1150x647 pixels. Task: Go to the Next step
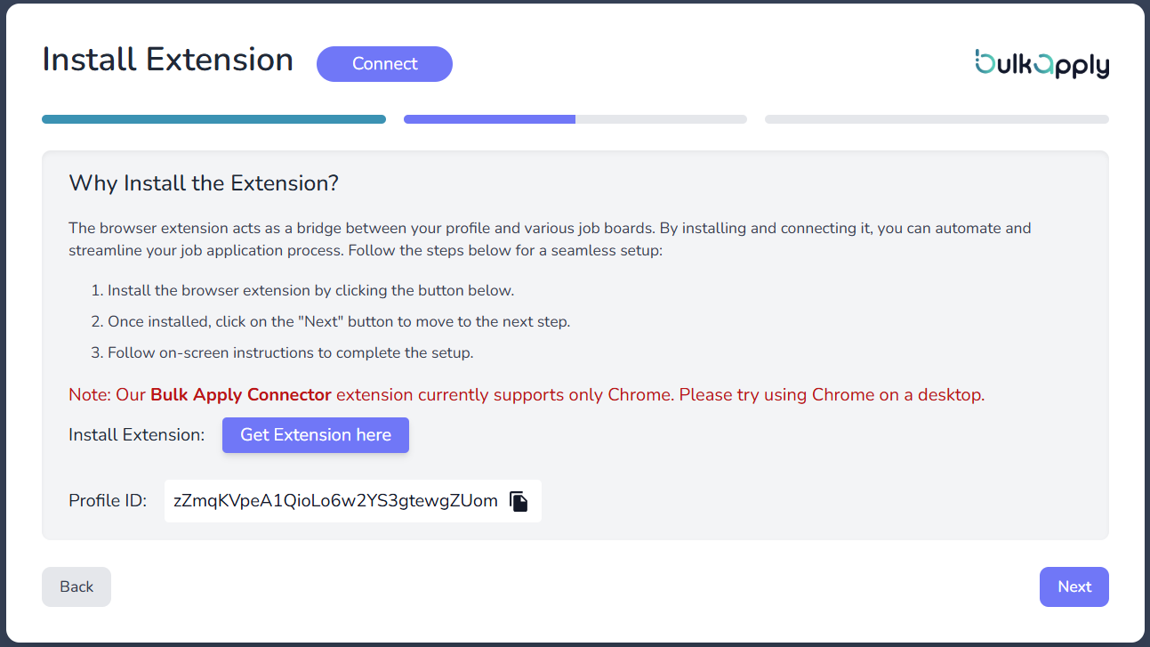1074,586
